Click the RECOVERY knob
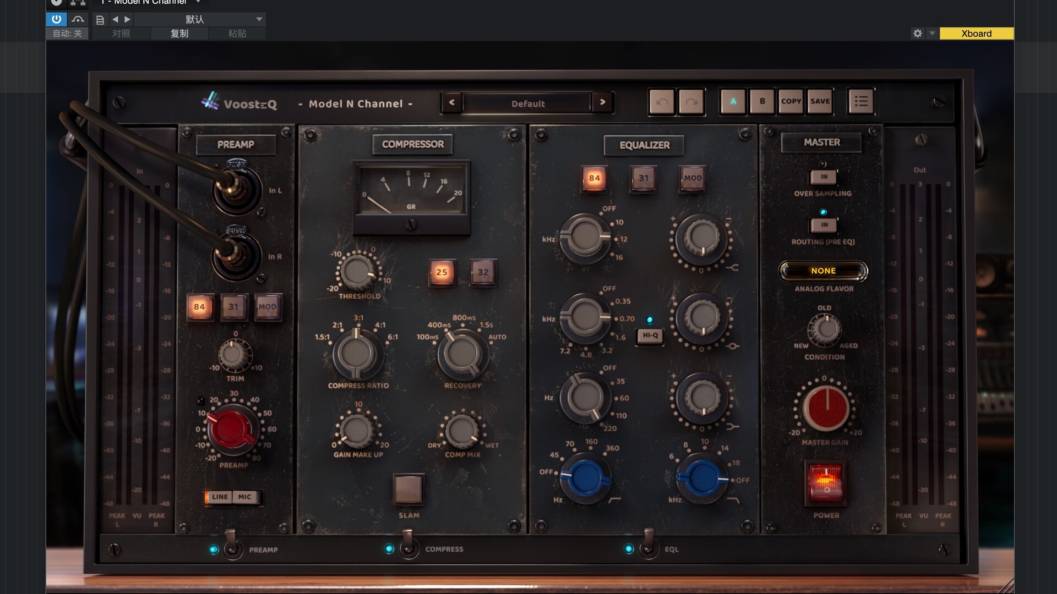 coord(462,354)
